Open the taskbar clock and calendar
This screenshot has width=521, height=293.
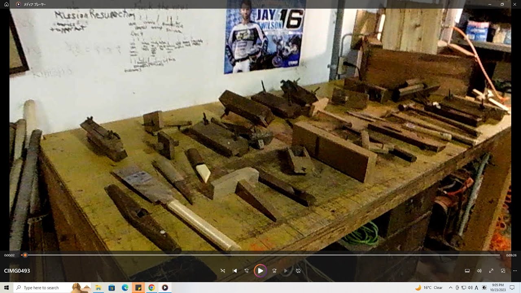click(498, 288)
